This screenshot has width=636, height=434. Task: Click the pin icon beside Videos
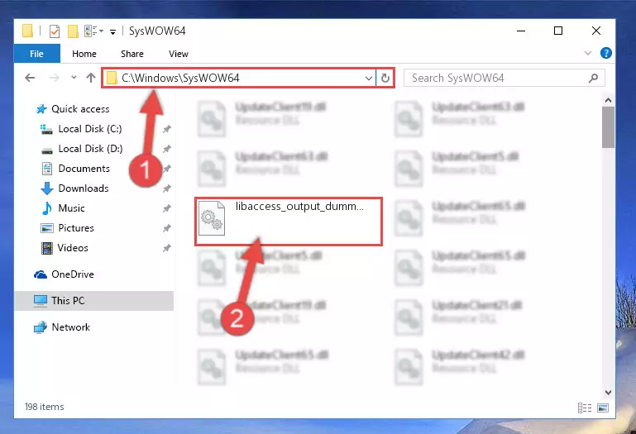click(167, 248)
